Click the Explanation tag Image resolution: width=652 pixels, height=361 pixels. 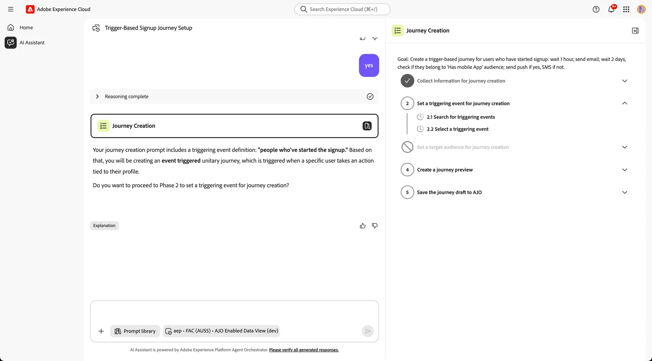(104, 226)
